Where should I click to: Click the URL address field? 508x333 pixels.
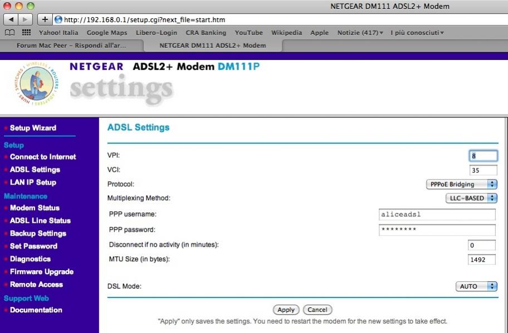click(280, 19)
